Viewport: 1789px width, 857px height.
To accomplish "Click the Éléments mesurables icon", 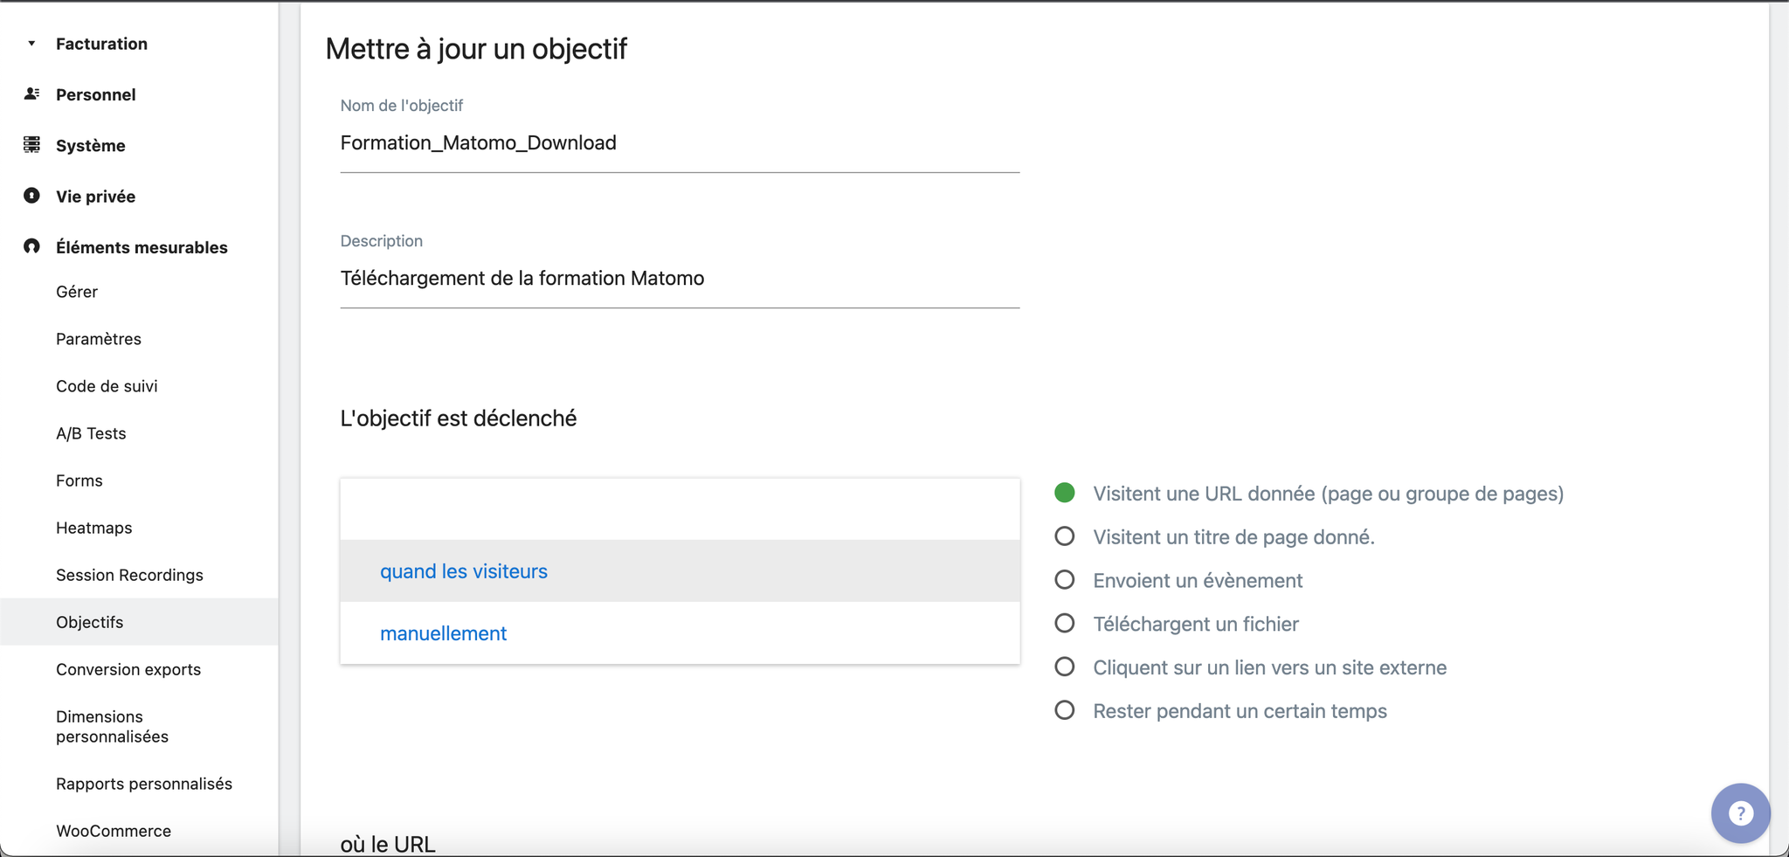I will tap(31, 246).
